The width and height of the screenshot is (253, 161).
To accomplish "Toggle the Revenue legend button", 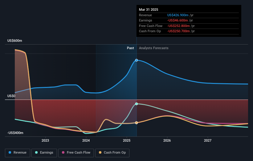I will pyautogui.click(x=18, y=153).
